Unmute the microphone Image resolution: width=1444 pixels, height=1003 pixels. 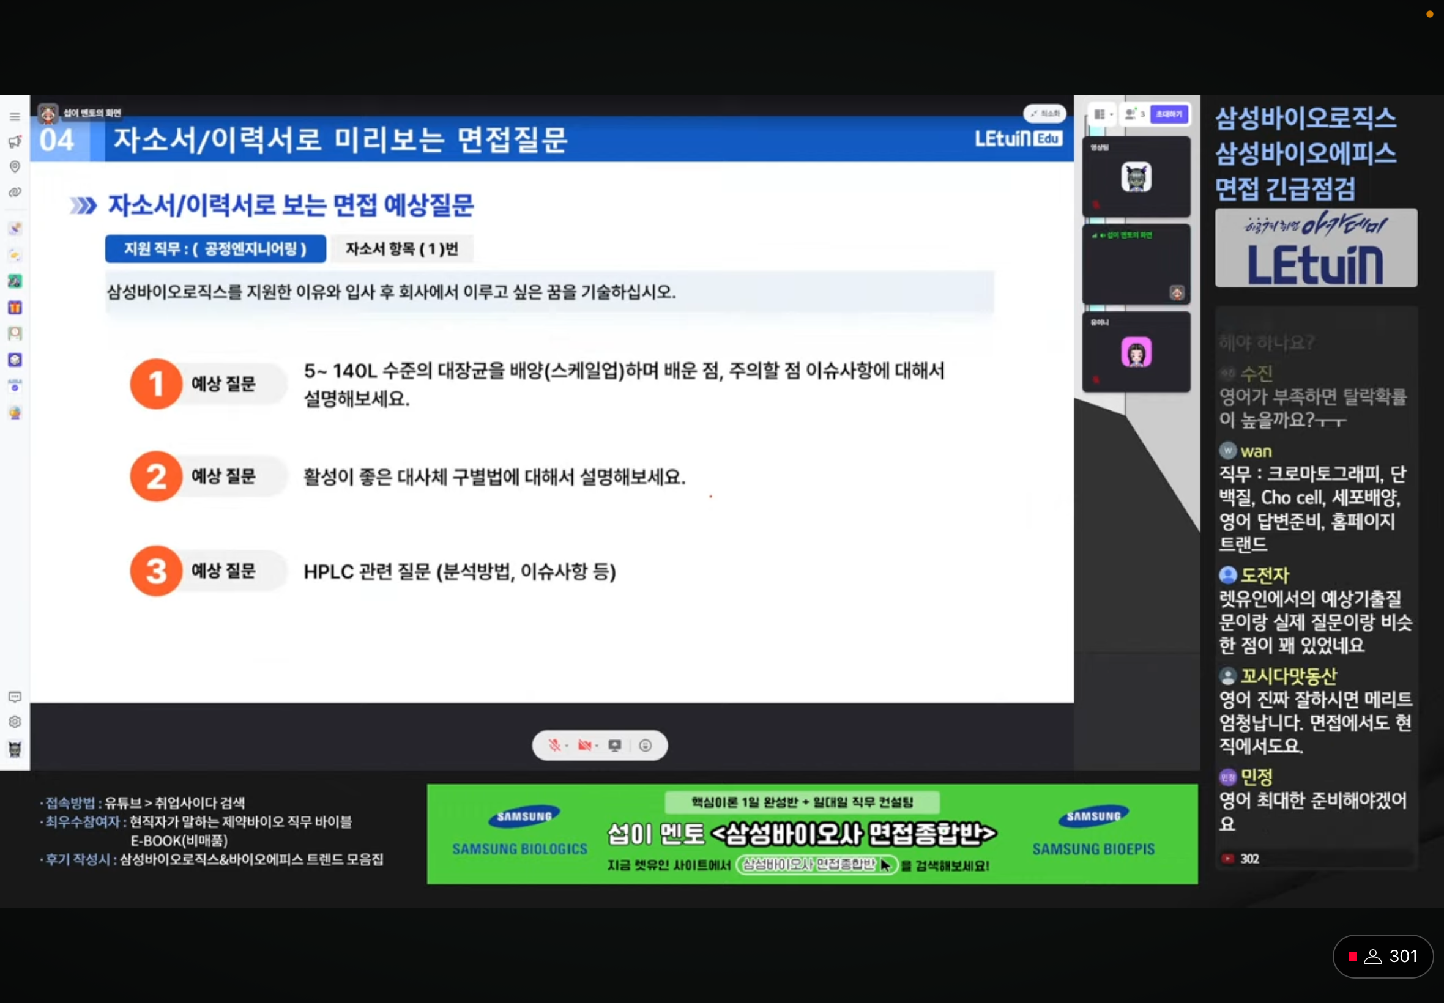pos(554,746)
